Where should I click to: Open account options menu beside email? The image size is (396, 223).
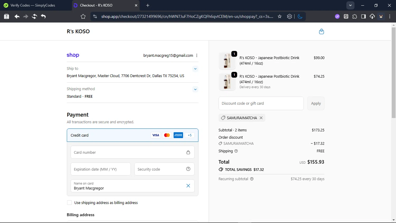[197, 56]
